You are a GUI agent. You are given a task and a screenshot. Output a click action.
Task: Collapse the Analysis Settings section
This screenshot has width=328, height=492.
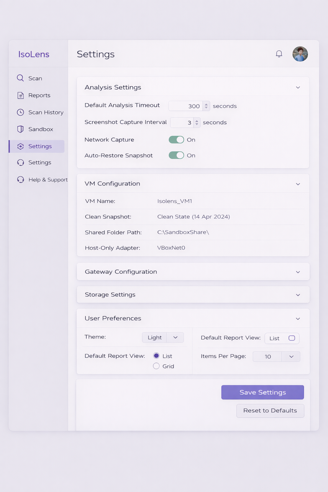(x=298, y=87)
